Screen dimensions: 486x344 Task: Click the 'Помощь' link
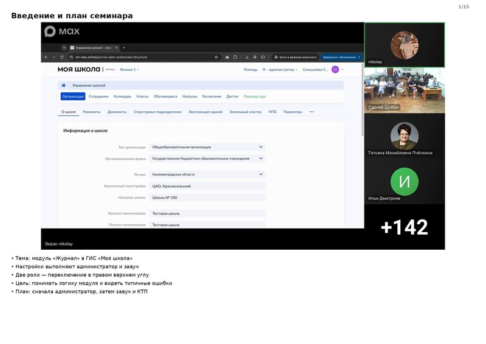(250, 69)
